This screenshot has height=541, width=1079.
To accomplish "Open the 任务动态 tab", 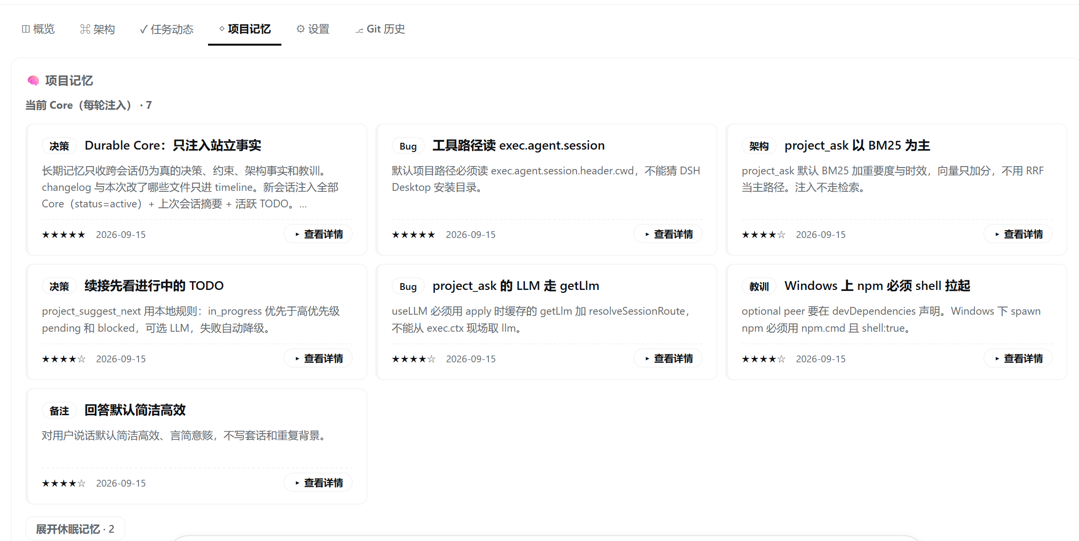I will click(166, 29).
